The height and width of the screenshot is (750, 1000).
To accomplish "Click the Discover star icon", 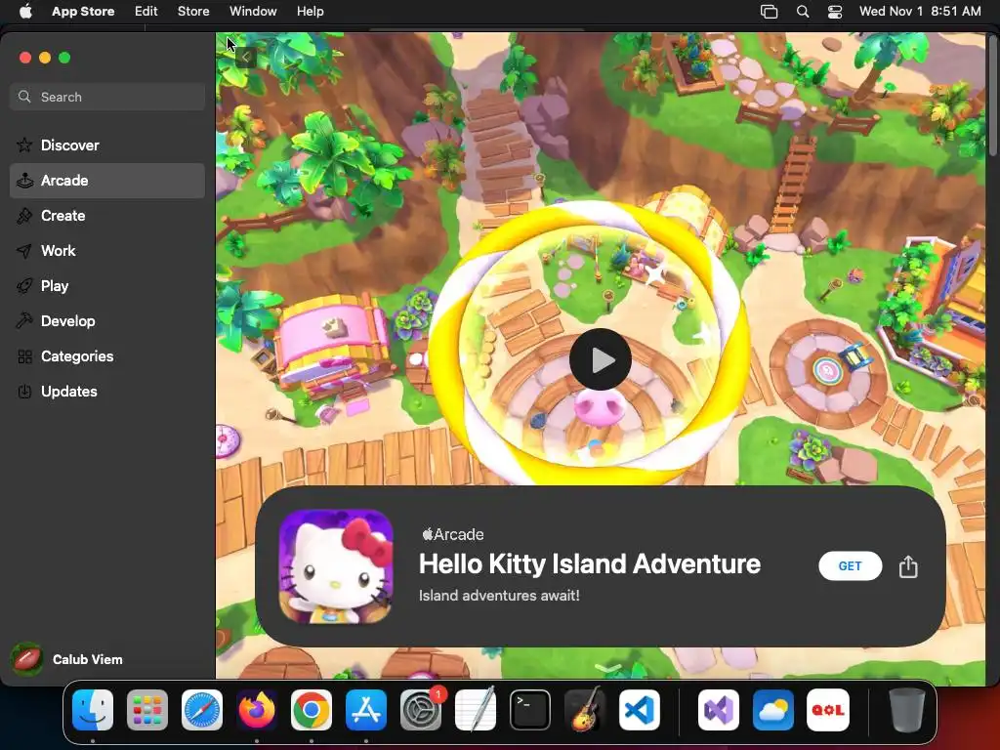I will coord(24,146).
